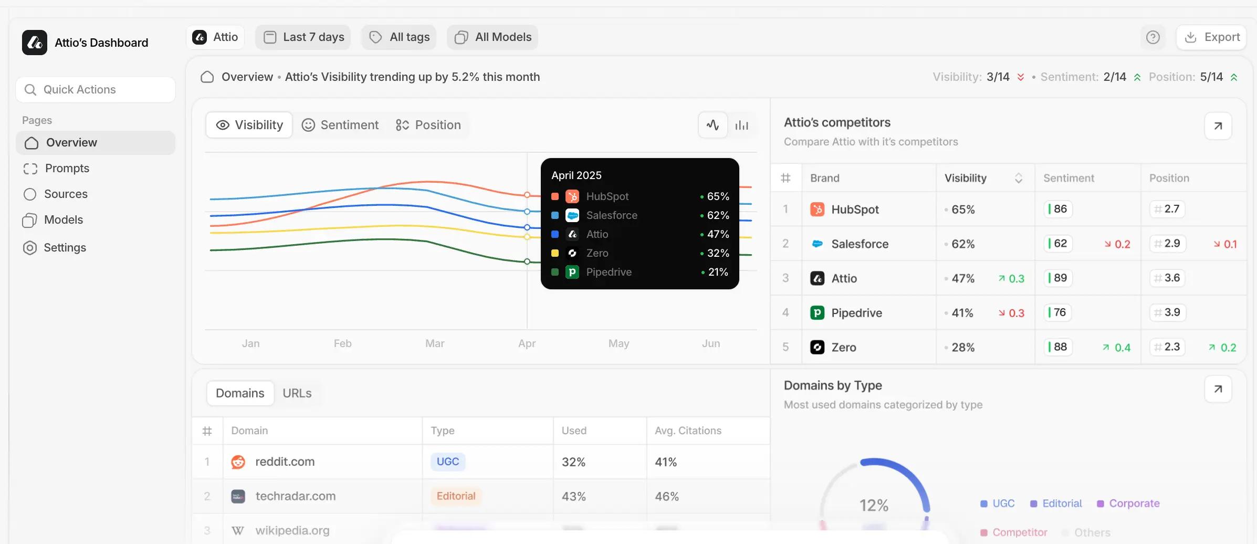Select bar chart view toggle

[742, 125]
